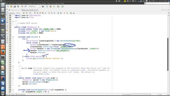Click the Profile Project toolbar icon
The height and width of the screenshot is (96, 170).
tap(62, 6)
